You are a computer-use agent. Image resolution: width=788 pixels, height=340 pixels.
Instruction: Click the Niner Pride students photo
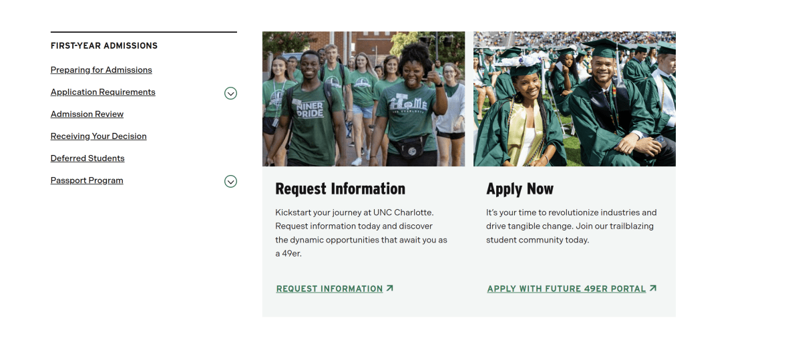coord(363,99)
